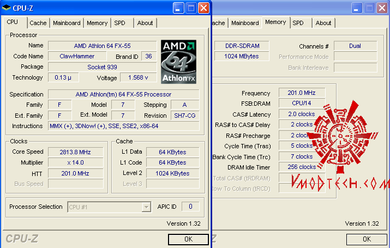Click the CAS# Latency value 2.0 clocks
Screen dimensions: 390x248
pyautogui.click(x=302, y=114)
